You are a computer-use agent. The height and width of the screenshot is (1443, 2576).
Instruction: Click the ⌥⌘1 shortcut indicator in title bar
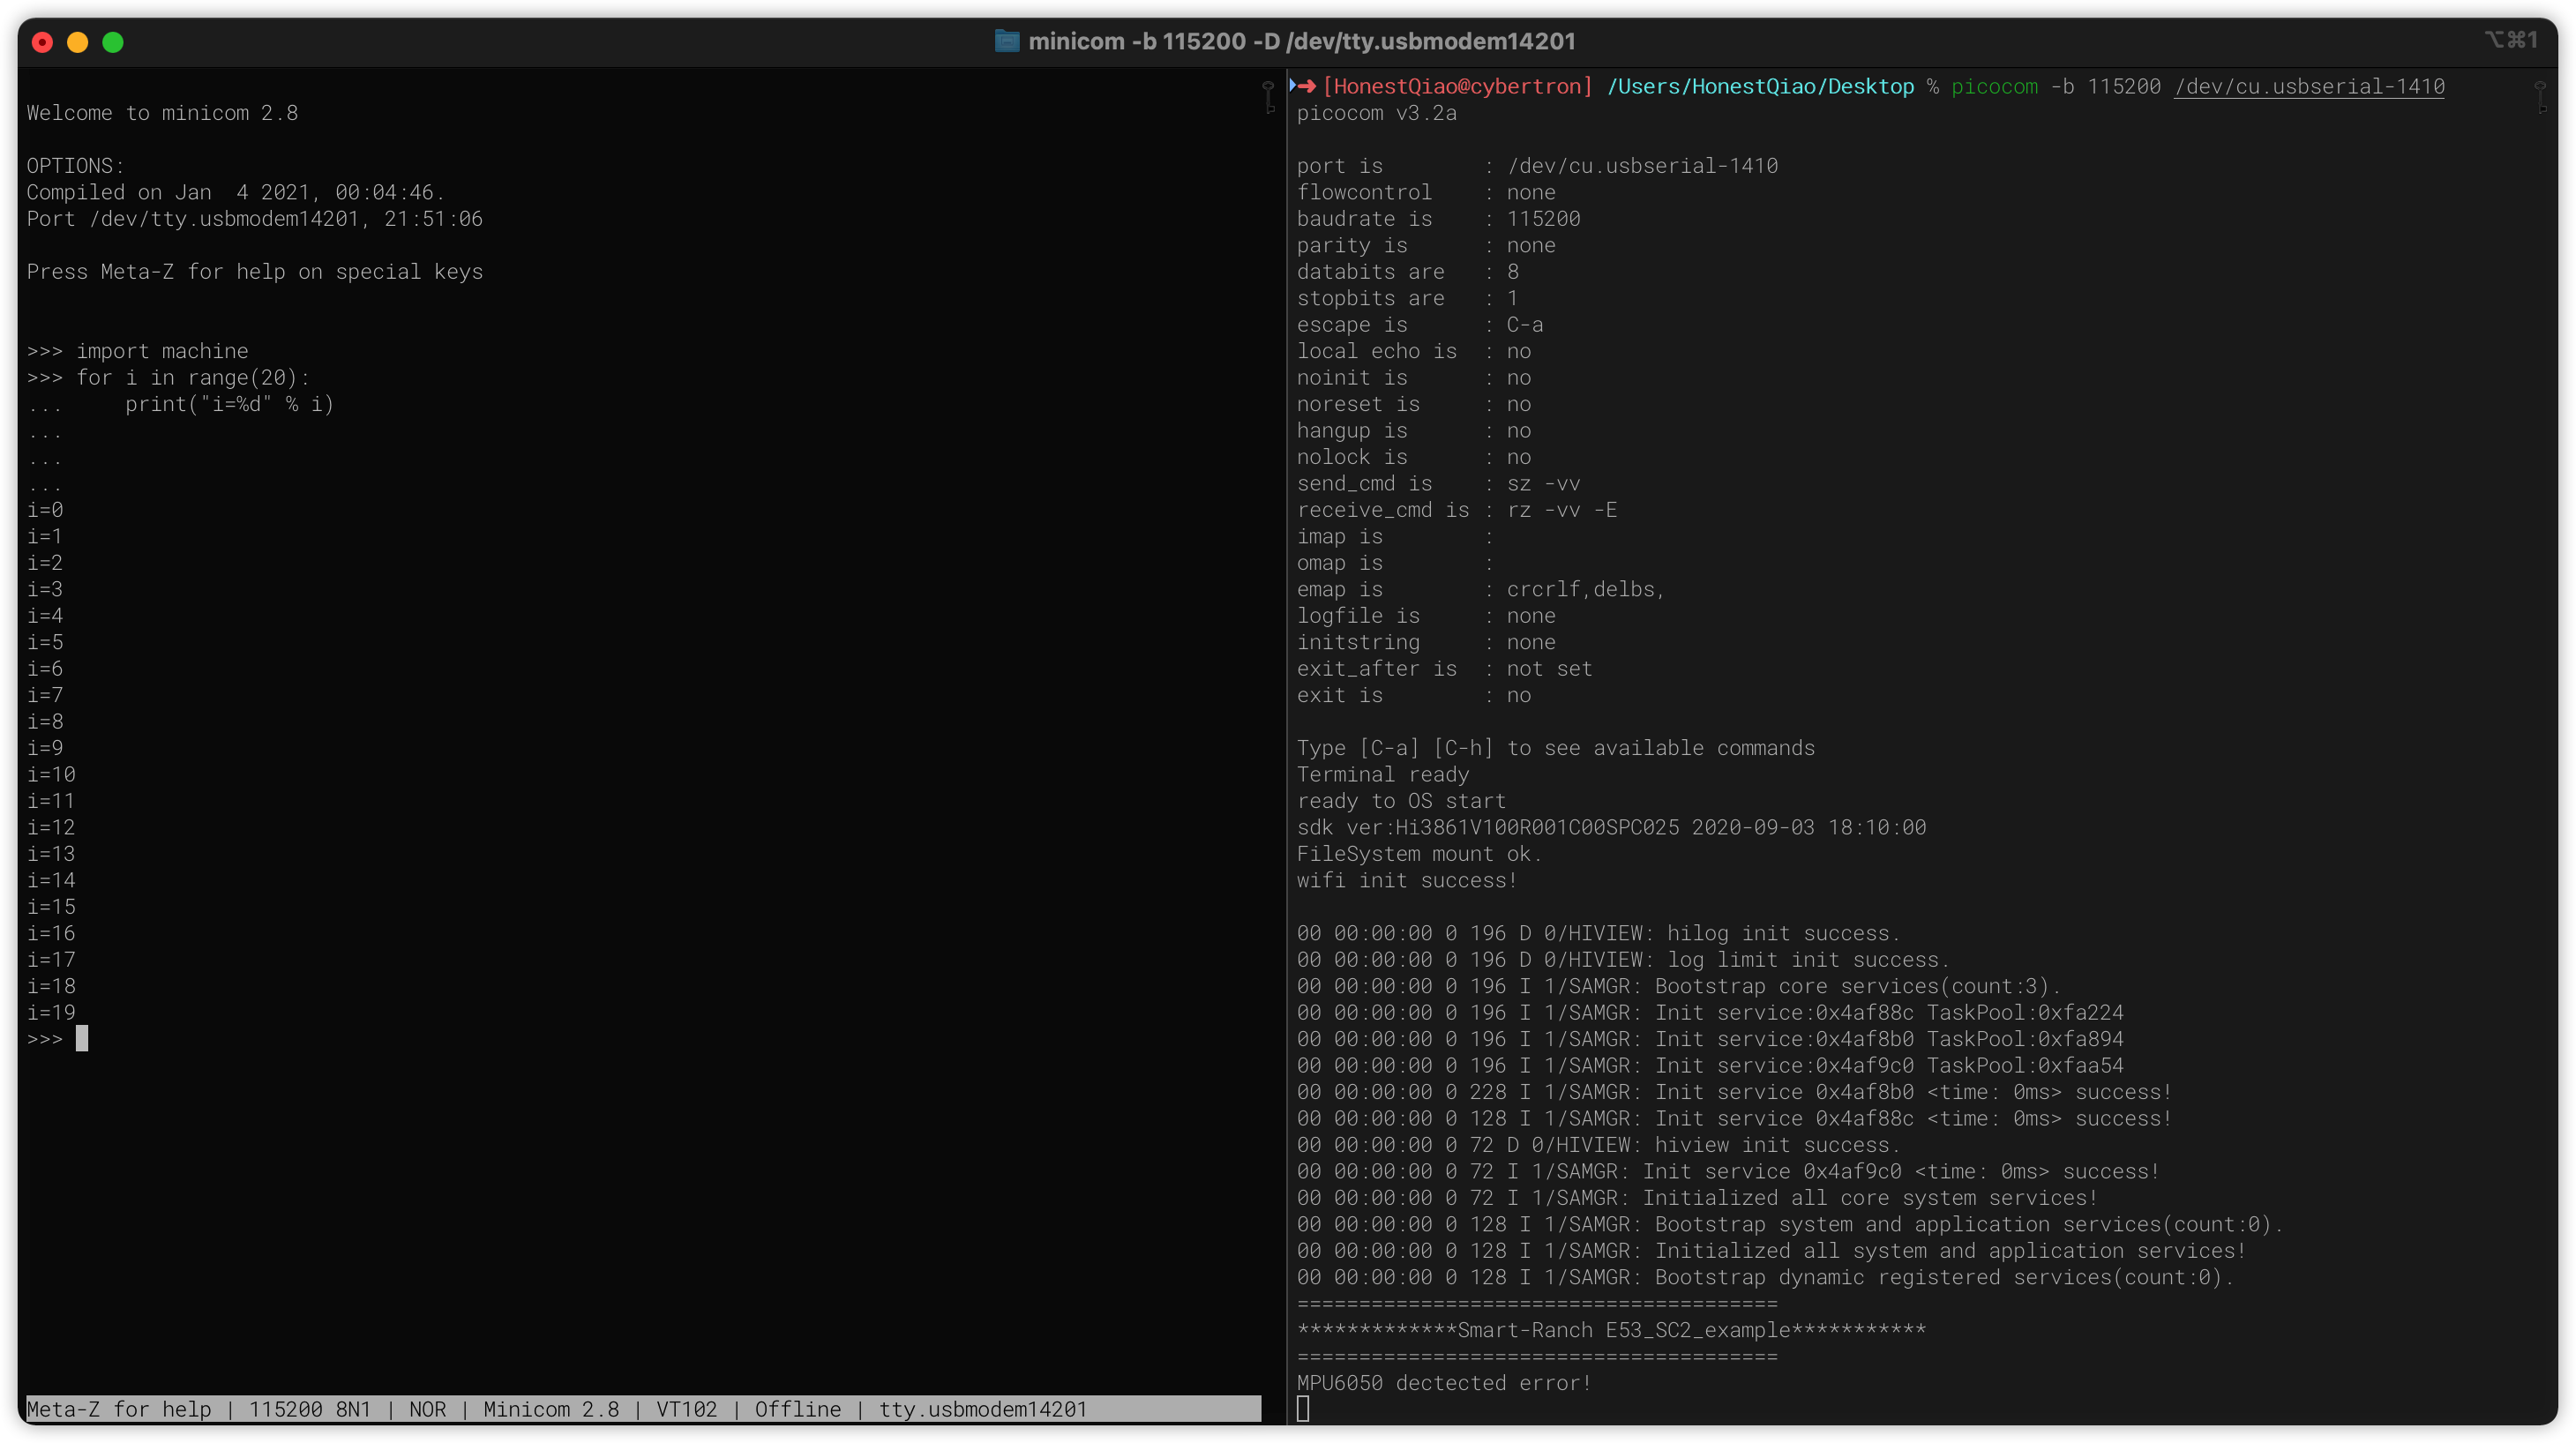tap(2512, 40)
